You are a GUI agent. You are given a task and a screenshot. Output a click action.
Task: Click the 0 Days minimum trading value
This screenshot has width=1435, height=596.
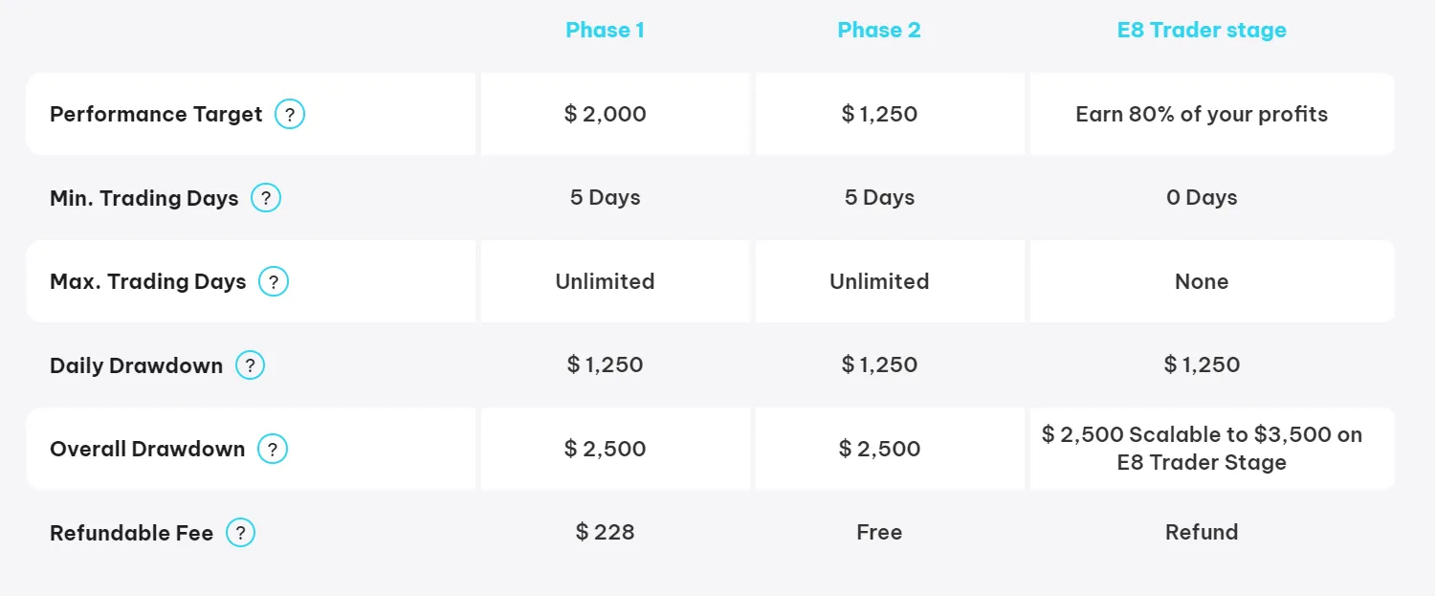coord(1202,198)
